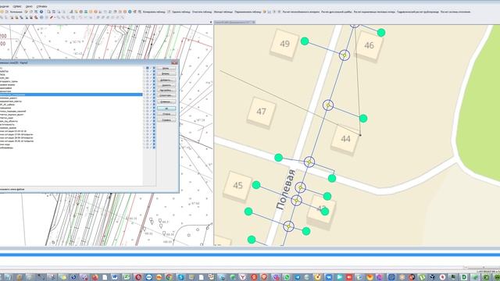Select building 44 on the map
This screenshot has height=281, width=500.
click(x=345, y=139)
